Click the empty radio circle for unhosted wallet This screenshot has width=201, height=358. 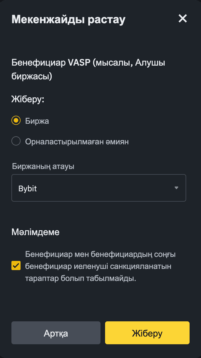pyautogui.click(x=16, y=141)
